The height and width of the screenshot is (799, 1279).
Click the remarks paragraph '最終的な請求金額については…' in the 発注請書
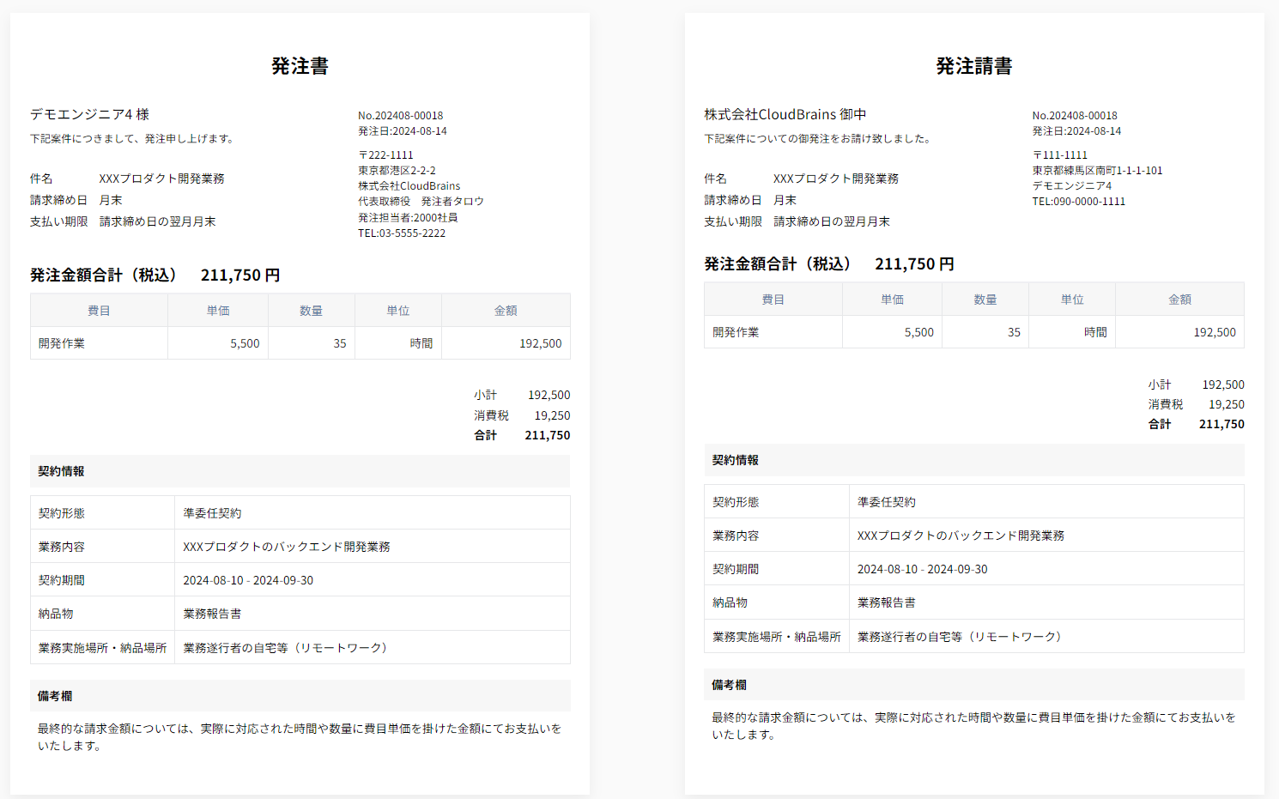click(x=974, y=726)
